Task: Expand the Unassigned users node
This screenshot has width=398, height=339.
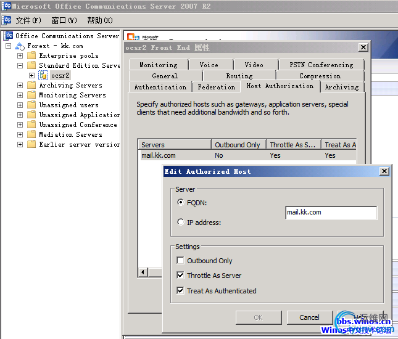Action: (20, 105)
